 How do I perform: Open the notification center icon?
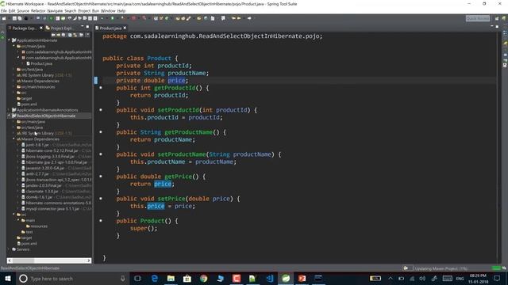(497, 278)
